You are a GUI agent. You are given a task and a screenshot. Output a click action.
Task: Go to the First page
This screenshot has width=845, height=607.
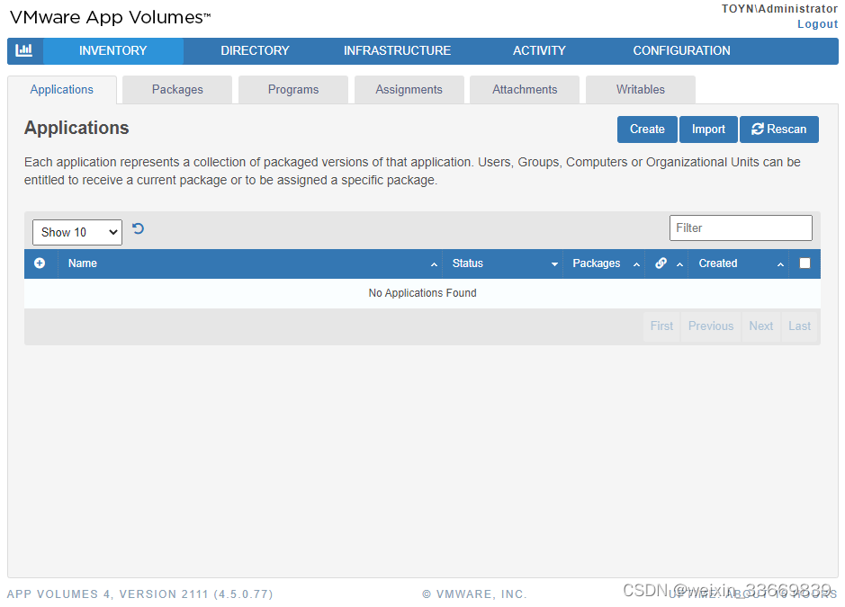point(661,326)
